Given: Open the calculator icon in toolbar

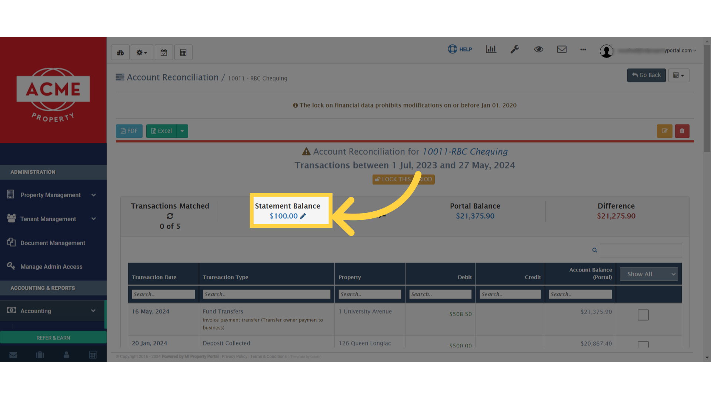Looking at the screenshot, I should 183,52.
